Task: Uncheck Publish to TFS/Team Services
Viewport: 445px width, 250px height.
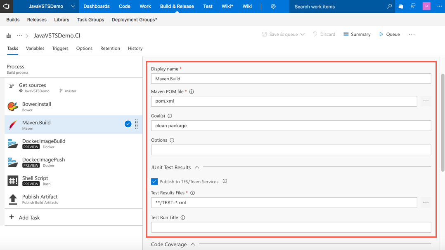Action: pos(154,182)
